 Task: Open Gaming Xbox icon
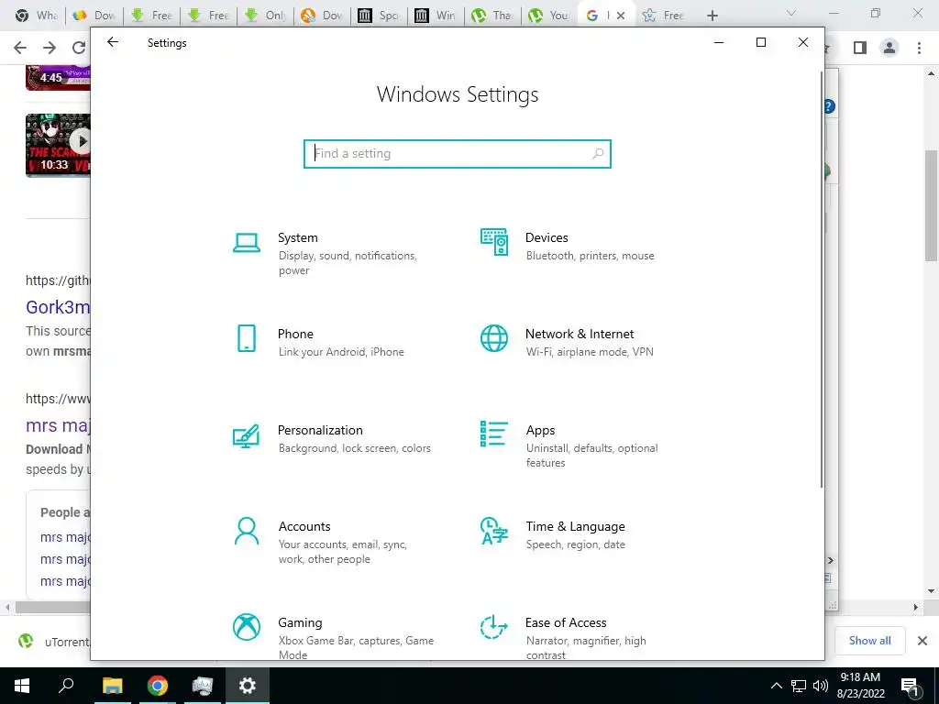pos(246,627)
